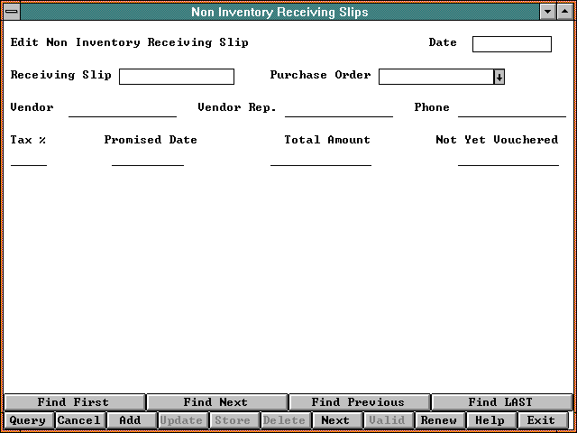Click the Vendor Rep. field
The width and height of the screenshot is (577, 433).
338,109
